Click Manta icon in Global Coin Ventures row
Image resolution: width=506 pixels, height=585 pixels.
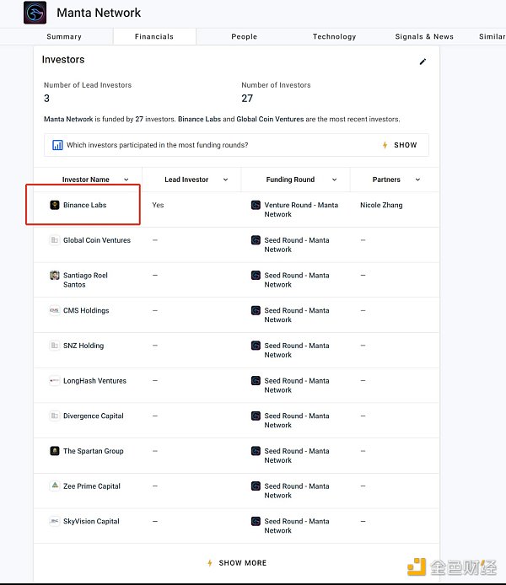(256, 240)
